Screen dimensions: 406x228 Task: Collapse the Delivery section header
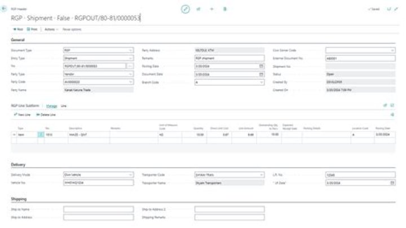(18, 165)
